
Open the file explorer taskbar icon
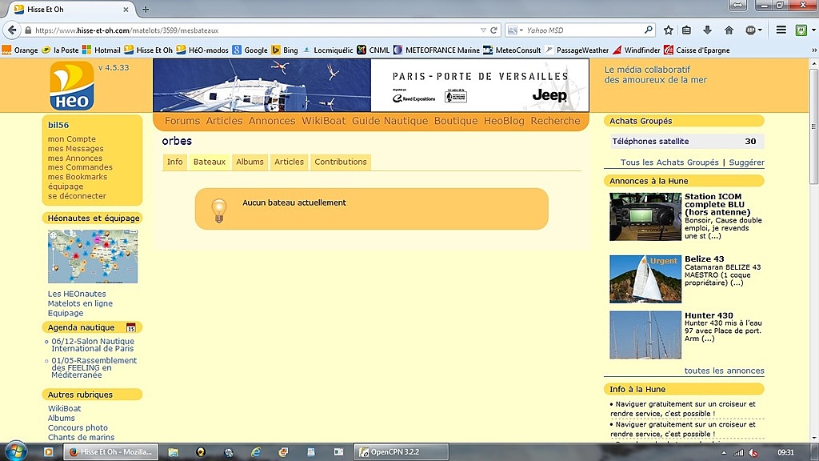click(x=173, y=452)
